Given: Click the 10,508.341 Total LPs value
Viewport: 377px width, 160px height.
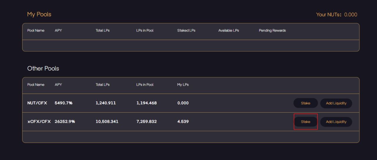Looking at the screenshot, I should (x=107, y=121).
